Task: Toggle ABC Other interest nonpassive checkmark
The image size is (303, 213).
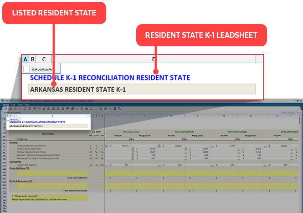Action: 186,149
